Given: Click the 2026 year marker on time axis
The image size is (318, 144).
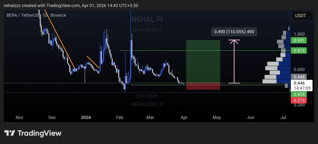Looking at the screenshot, I should click(x=86, y=118).
